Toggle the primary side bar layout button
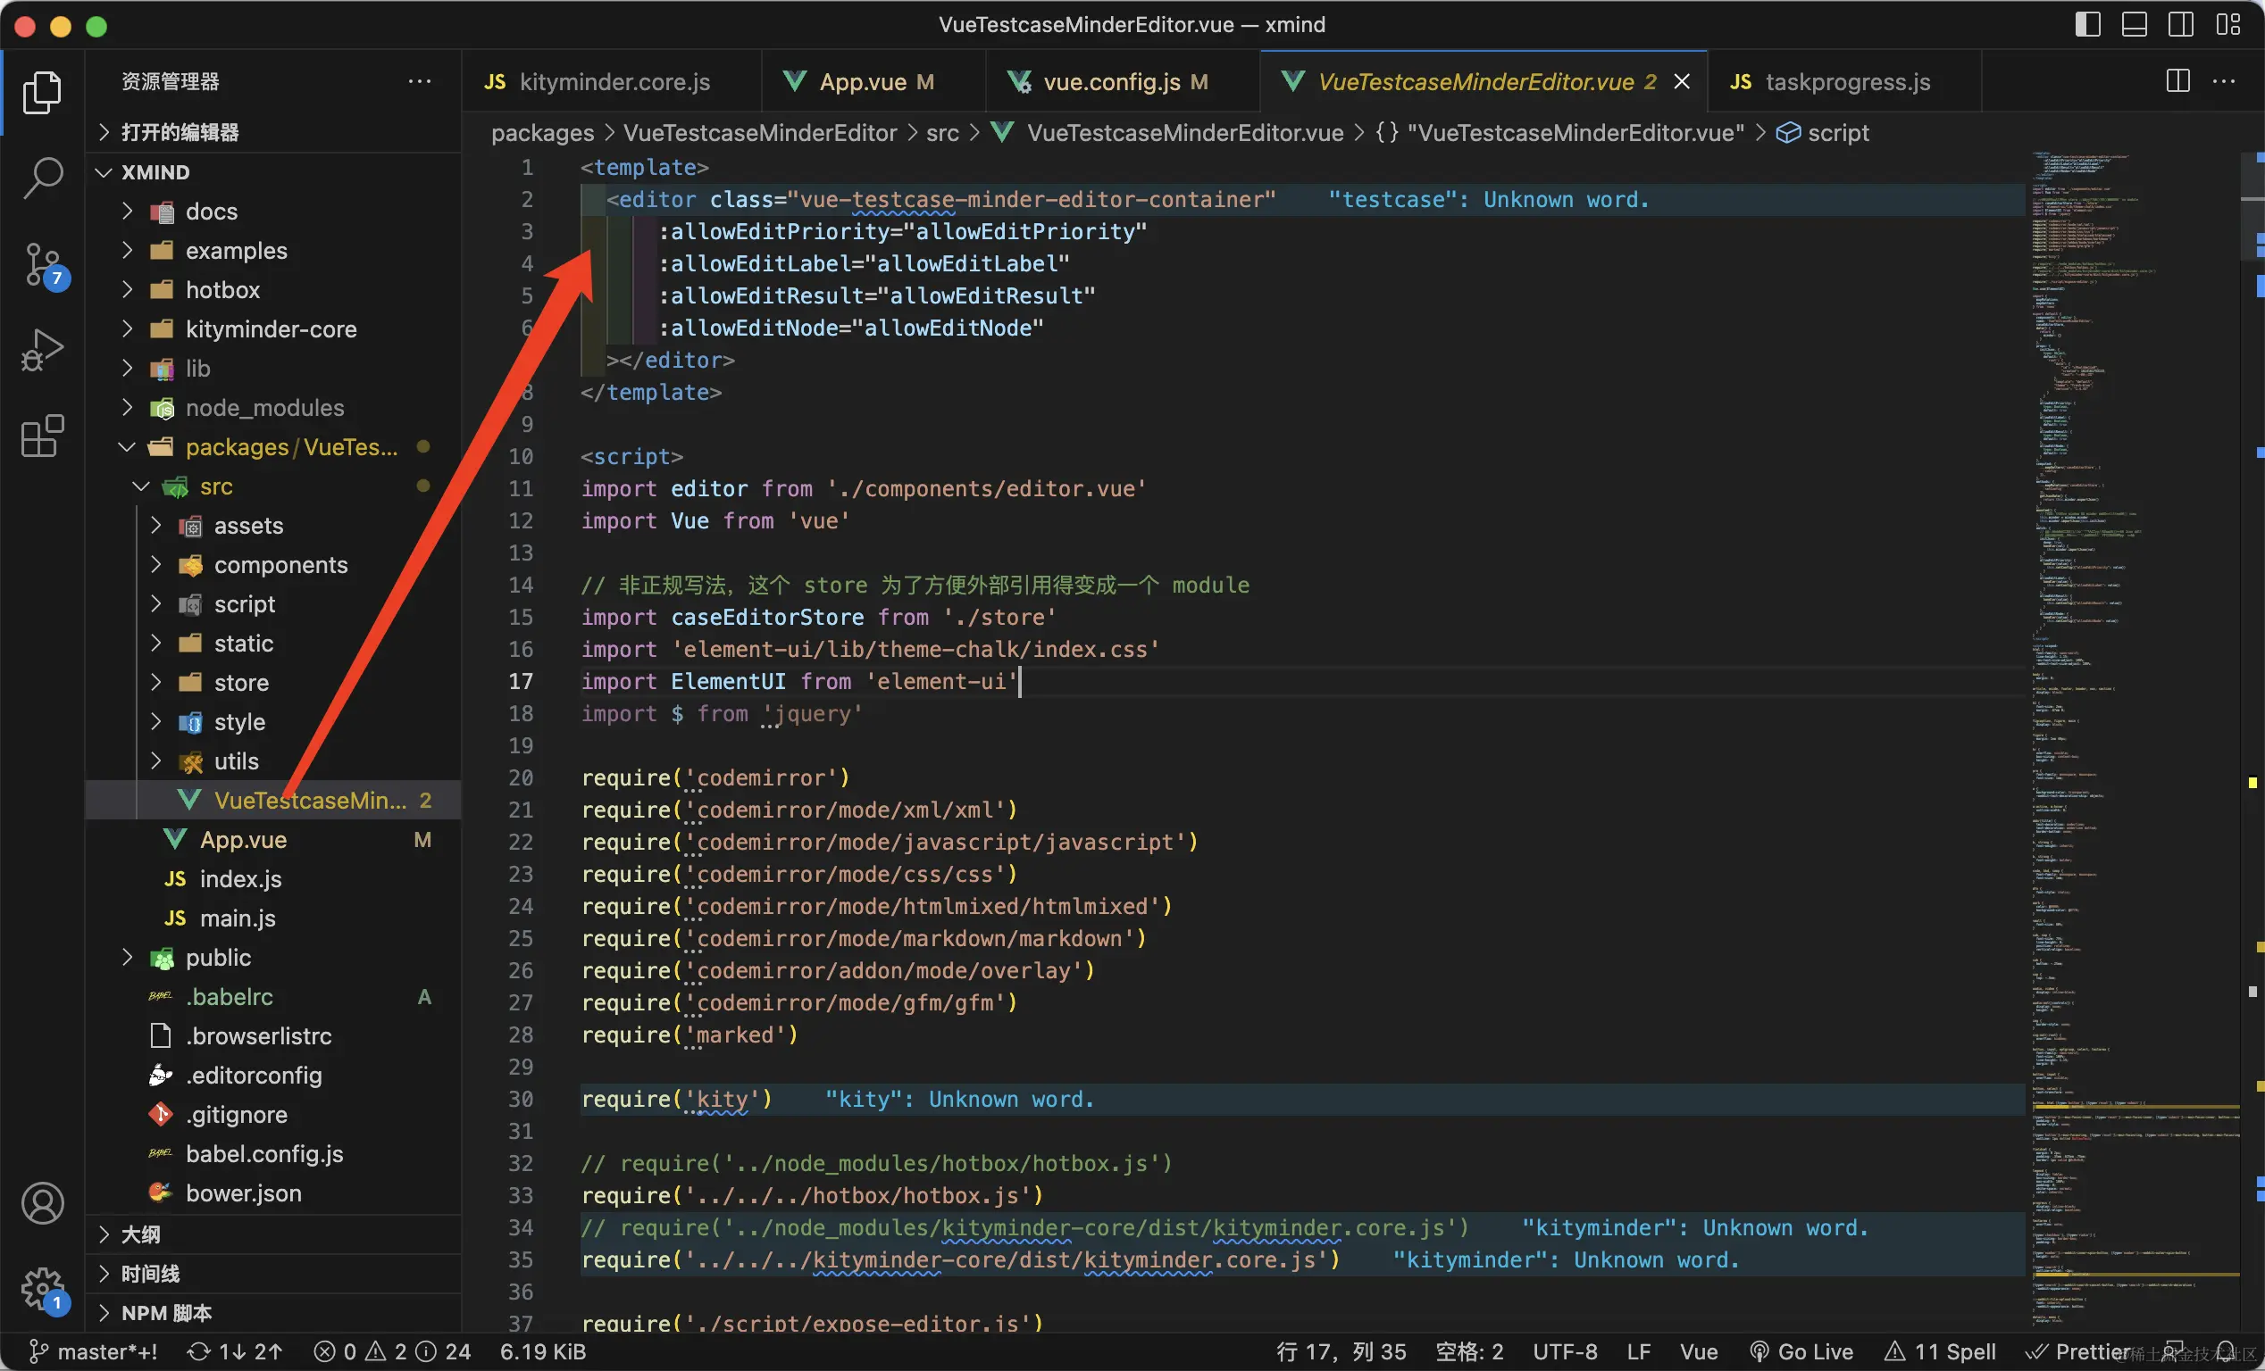Image resolution: width=2265 pixels, height=1371 pixels. (x=2086, y=24)
